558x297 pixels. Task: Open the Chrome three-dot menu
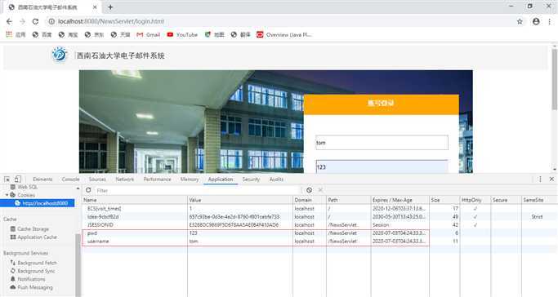[550, 21]
